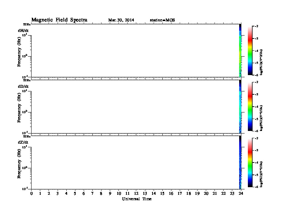The image size is (287, 222).
Task: Click the "-3" tick on dD/dt color bar
Action: click(257, 94)
